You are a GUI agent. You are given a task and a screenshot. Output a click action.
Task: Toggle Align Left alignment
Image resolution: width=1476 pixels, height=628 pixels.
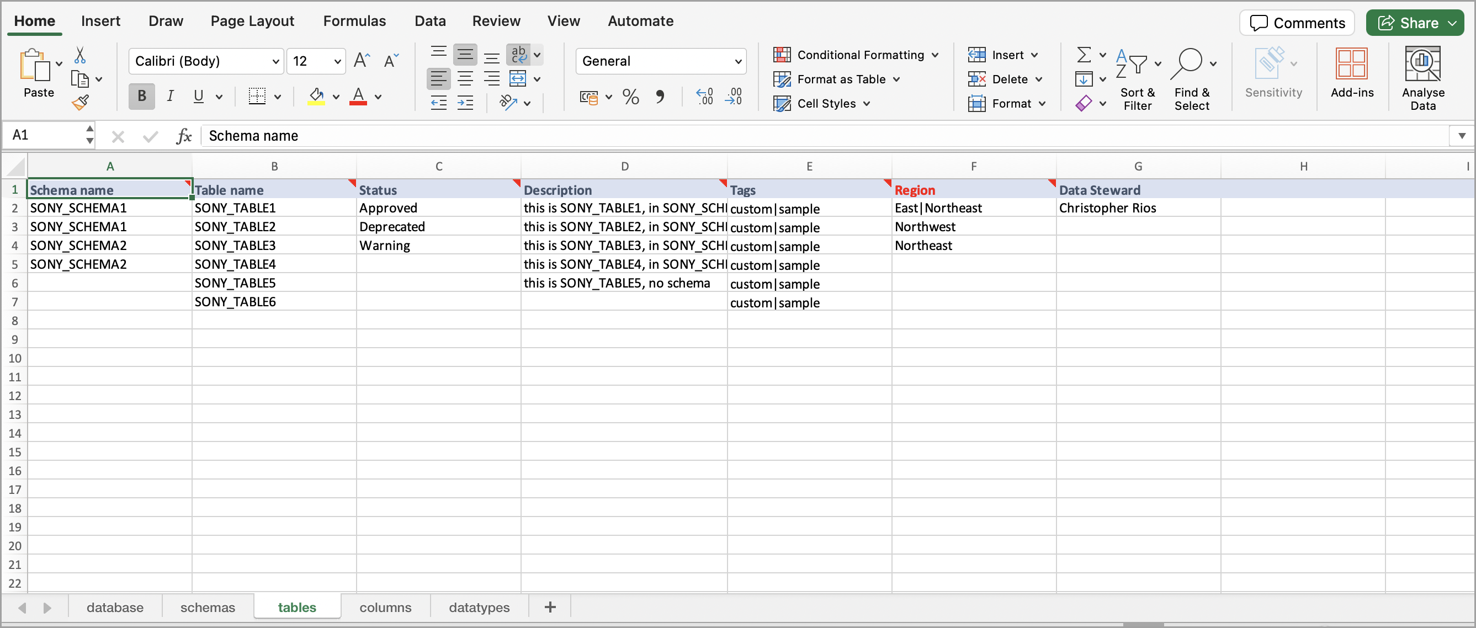pyautogui.click(x=439, y=79)
